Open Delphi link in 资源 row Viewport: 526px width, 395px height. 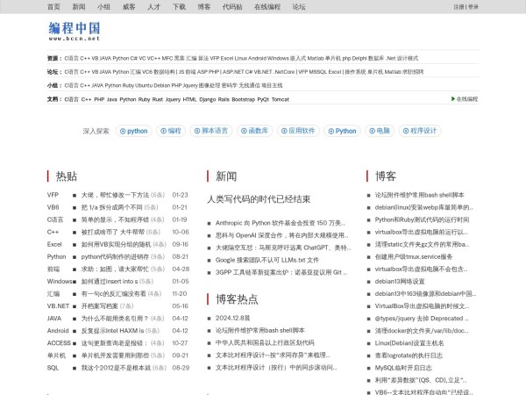[x=359, y=59]
